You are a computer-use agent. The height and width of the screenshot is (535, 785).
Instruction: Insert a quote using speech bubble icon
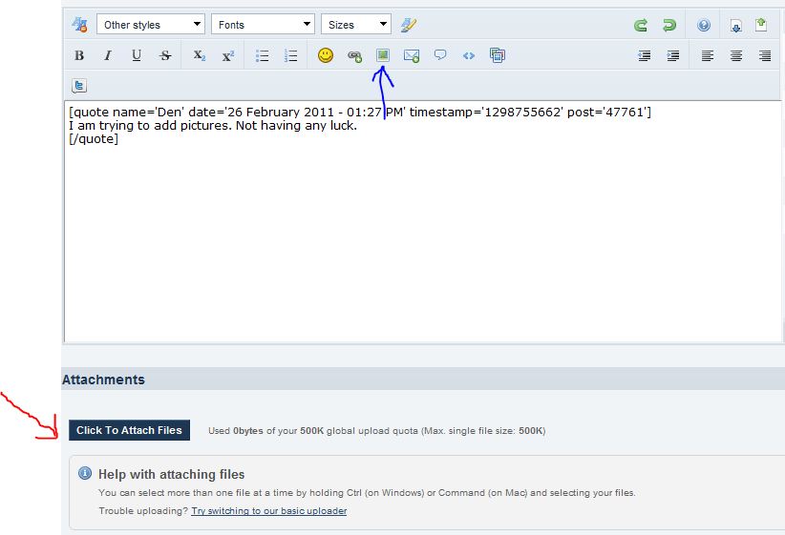tap(440, 56)
